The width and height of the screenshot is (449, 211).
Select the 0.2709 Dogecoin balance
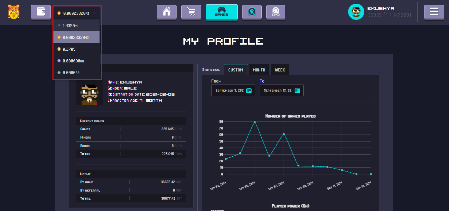point(77,49)
